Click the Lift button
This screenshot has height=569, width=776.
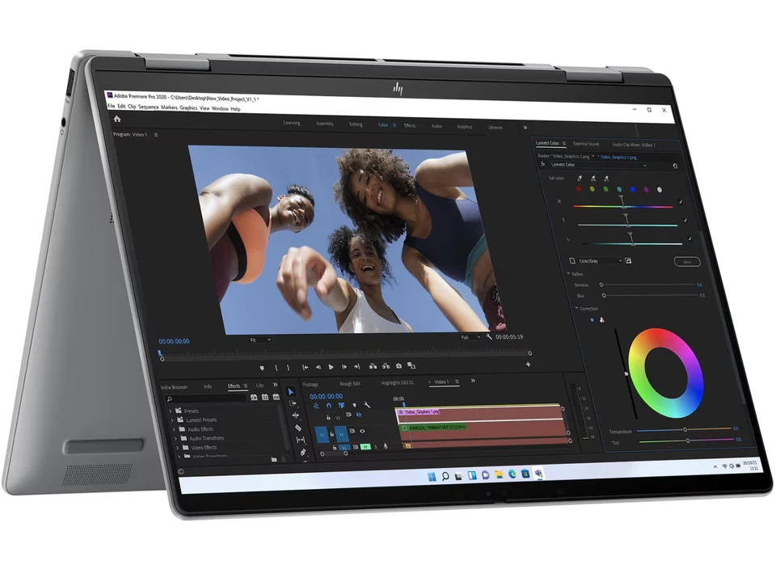click(x=373, y=366)
